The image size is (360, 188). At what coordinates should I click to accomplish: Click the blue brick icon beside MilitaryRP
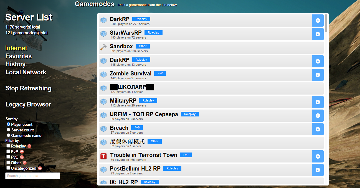(103, 102)
